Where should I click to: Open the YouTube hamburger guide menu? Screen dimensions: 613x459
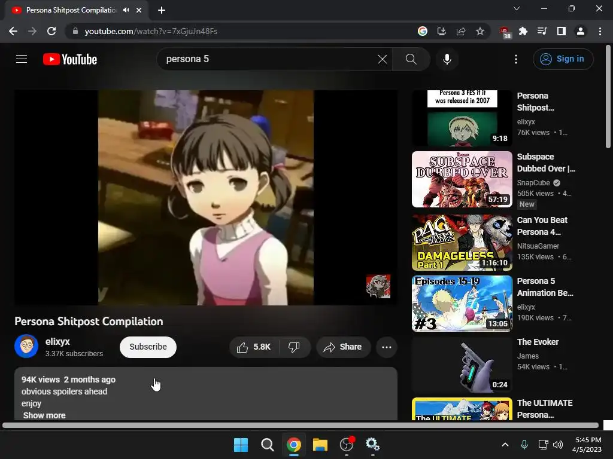pyautogui.click(x=22, y=59)
